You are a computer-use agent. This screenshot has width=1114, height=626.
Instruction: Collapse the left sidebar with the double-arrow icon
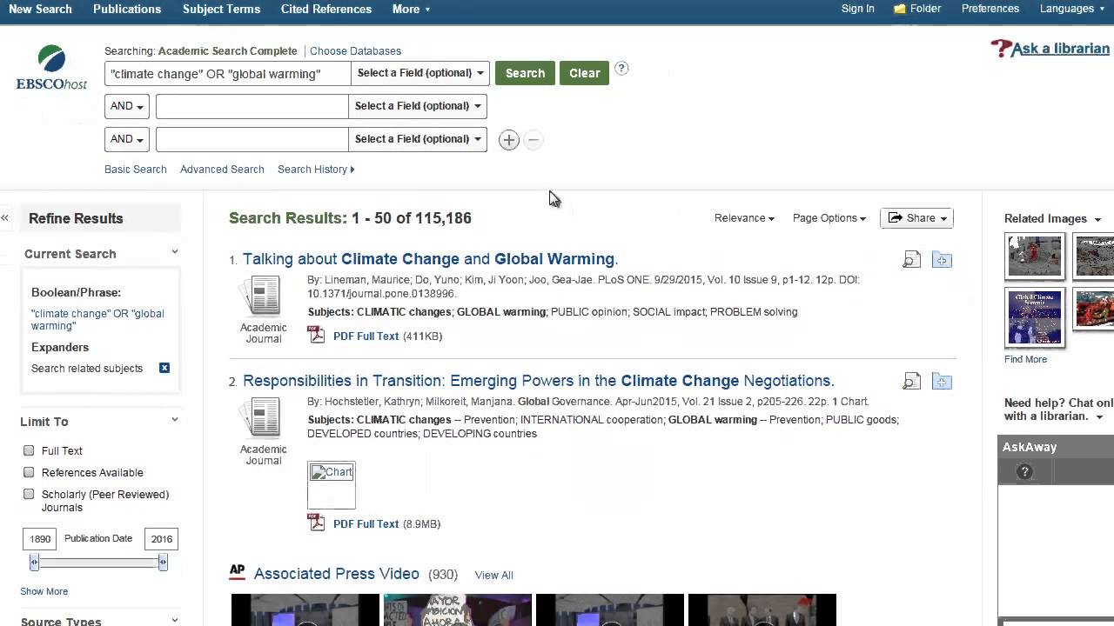pos(4,218)
